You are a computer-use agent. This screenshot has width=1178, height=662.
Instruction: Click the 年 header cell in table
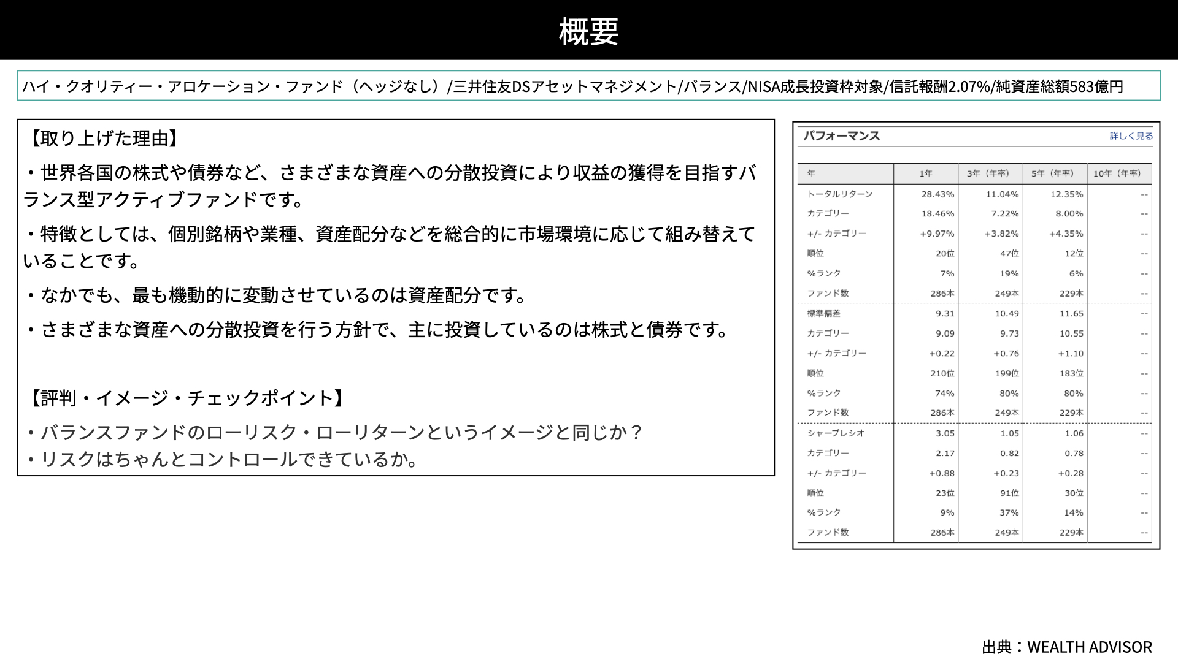845,173
